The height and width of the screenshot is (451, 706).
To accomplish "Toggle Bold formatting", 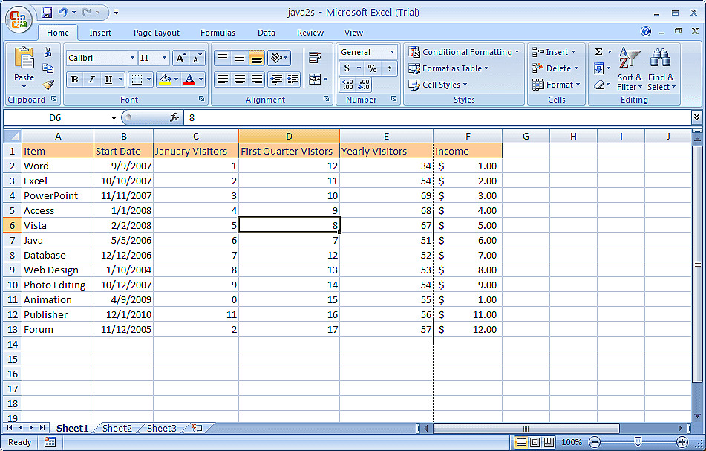I will point(75,80).
